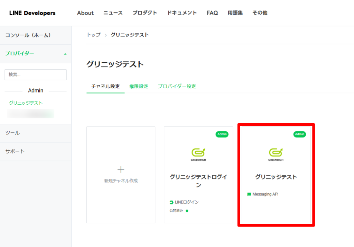Click the Messaging API chat icon

[x=249, y=194]
